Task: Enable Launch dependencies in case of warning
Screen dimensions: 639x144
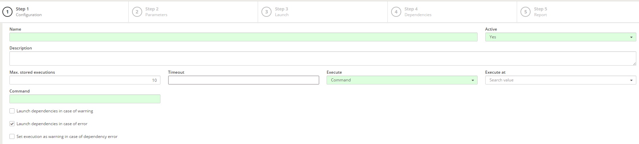Action: pos(12,111)
